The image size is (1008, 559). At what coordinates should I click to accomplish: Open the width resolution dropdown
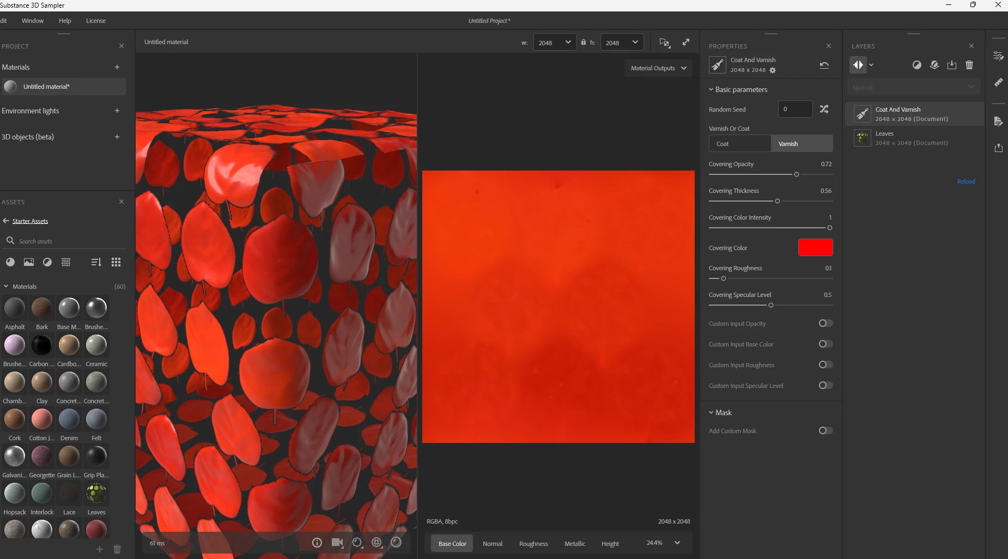(555, 42)
